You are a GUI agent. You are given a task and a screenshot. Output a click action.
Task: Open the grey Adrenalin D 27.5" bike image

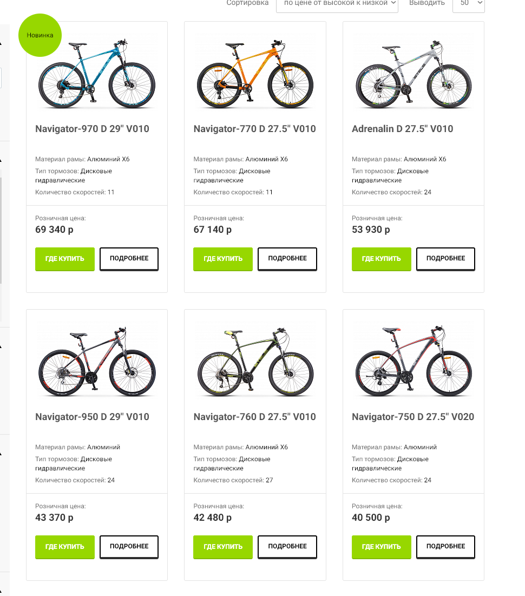[x=413, y=74]
